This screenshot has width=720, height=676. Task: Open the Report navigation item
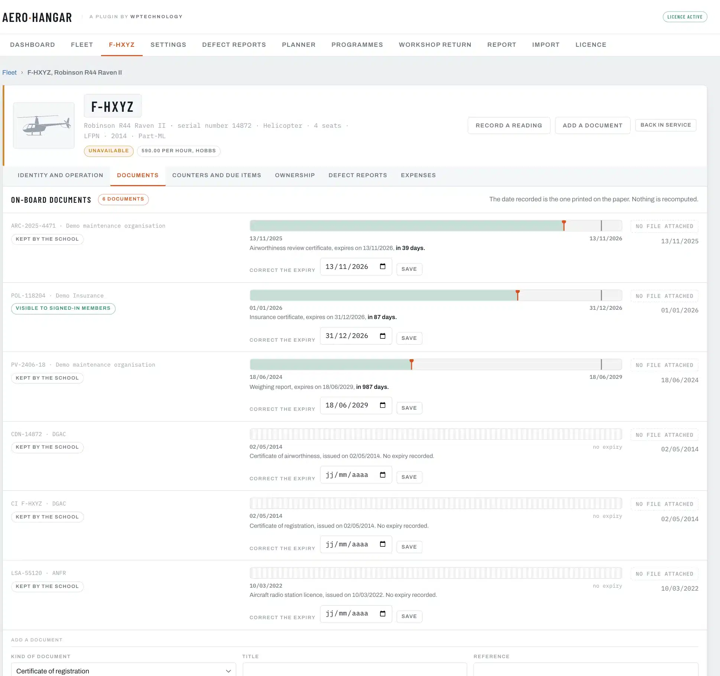point(502,45)
